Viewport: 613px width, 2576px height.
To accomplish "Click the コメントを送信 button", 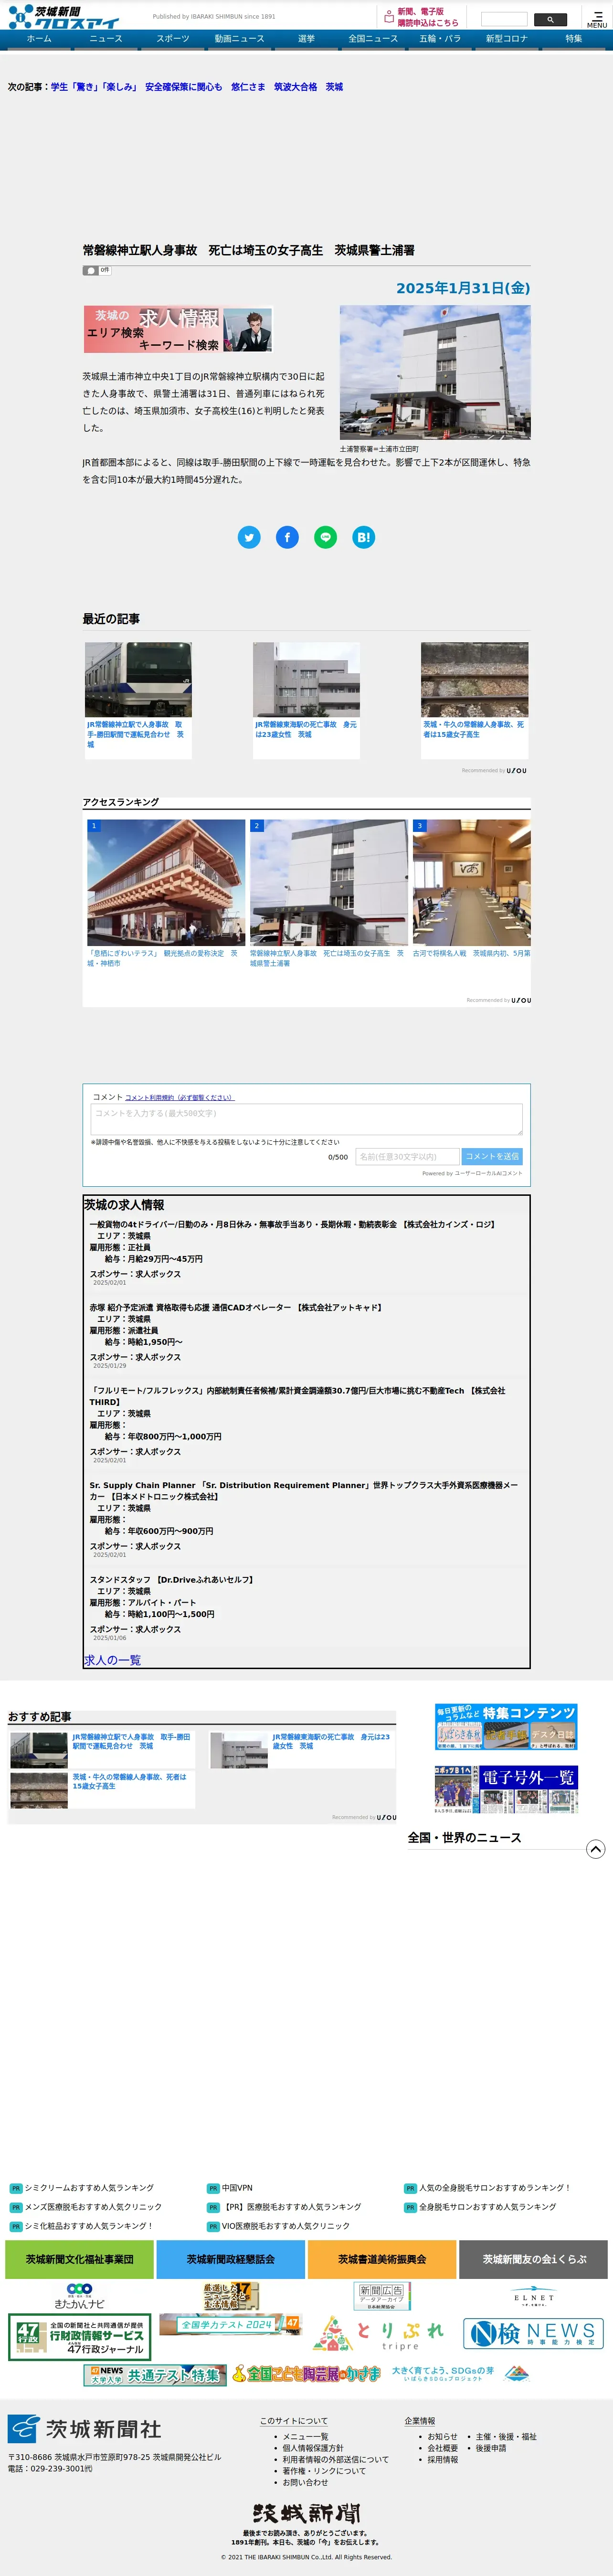I will point(492,1156).
